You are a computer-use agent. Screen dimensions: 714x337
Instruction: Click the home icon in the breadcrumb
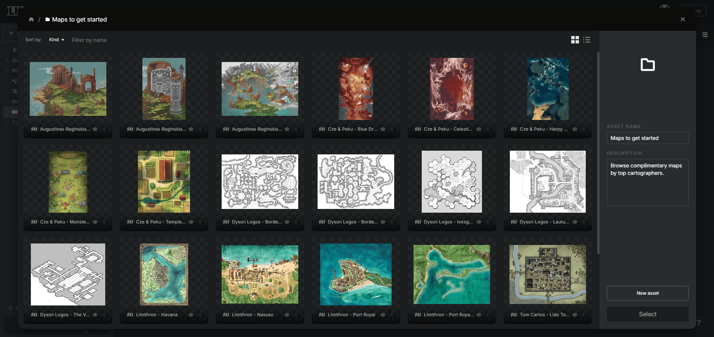coord(31,19)
